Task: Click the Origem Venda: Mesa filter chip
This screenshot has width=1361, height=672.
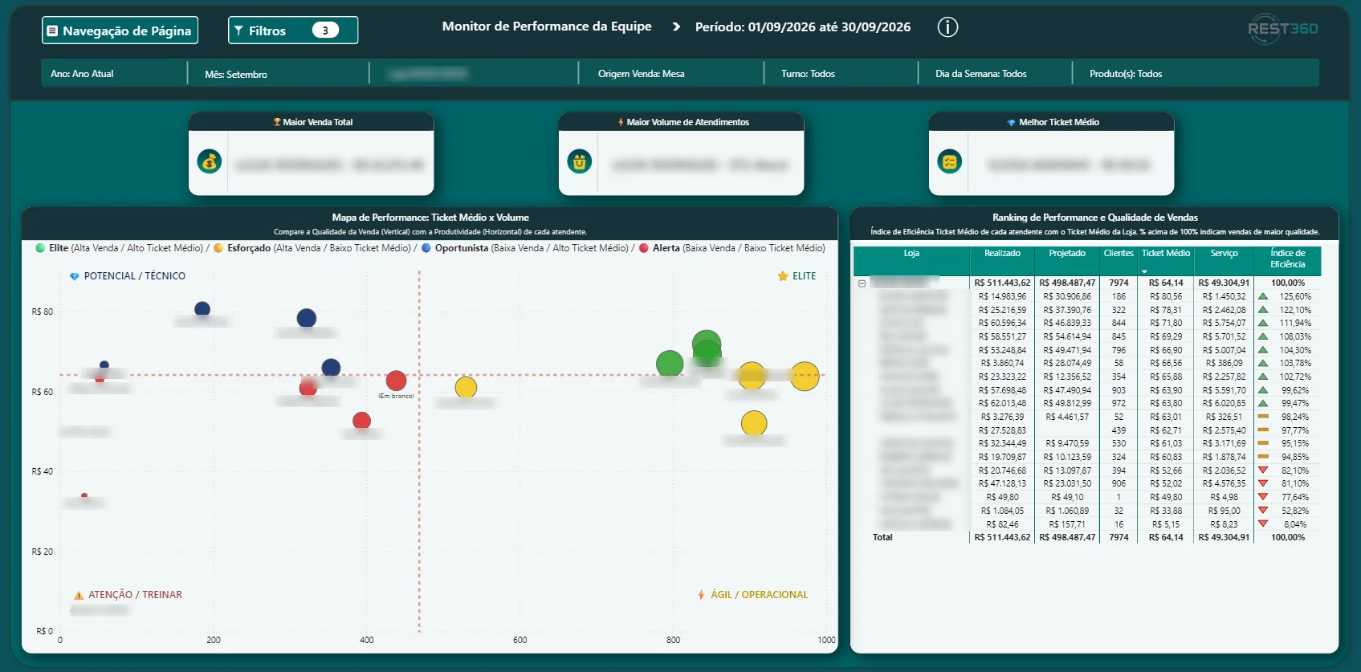Action: pos(671,74)
